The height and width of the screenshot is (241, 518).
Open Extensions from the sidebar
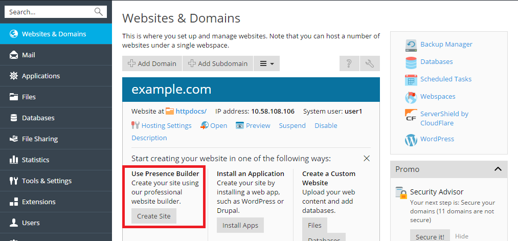[x=38, y=202]
